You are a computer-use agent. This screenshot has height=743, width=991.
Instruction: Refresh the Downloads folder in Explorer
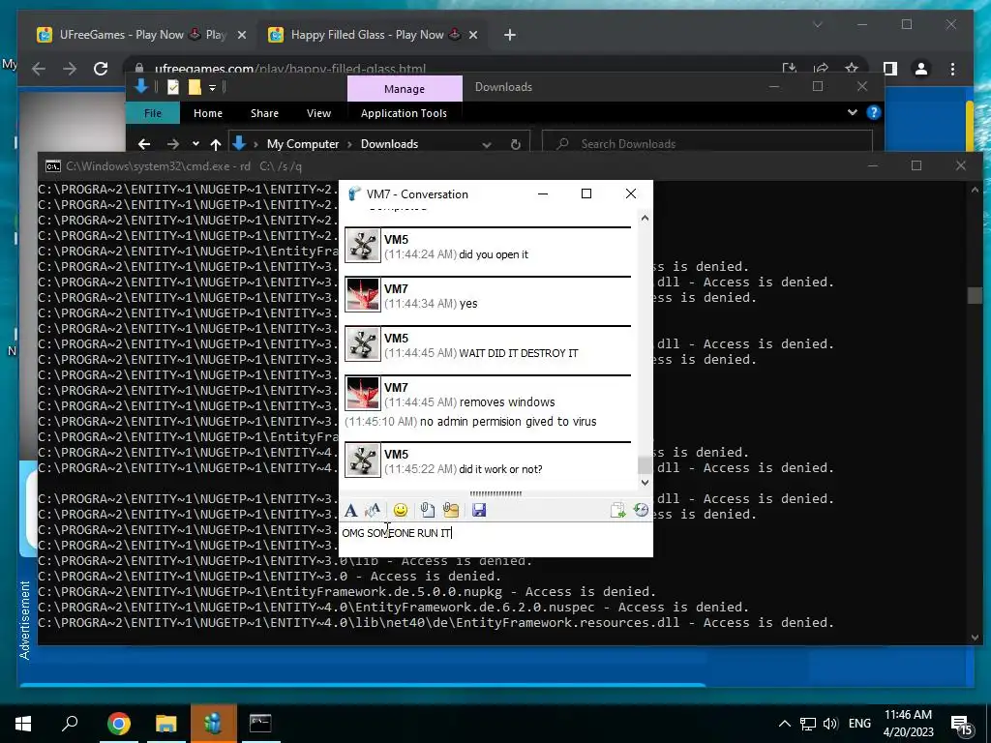[515, 144]
